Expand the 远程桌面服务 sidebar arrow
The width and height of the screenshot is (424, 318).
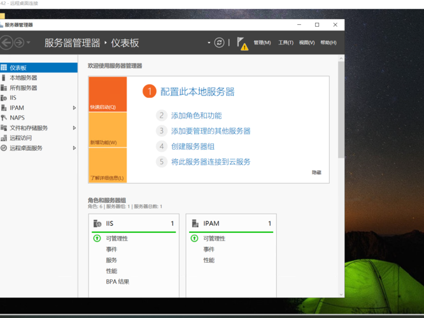coord(74,148)
